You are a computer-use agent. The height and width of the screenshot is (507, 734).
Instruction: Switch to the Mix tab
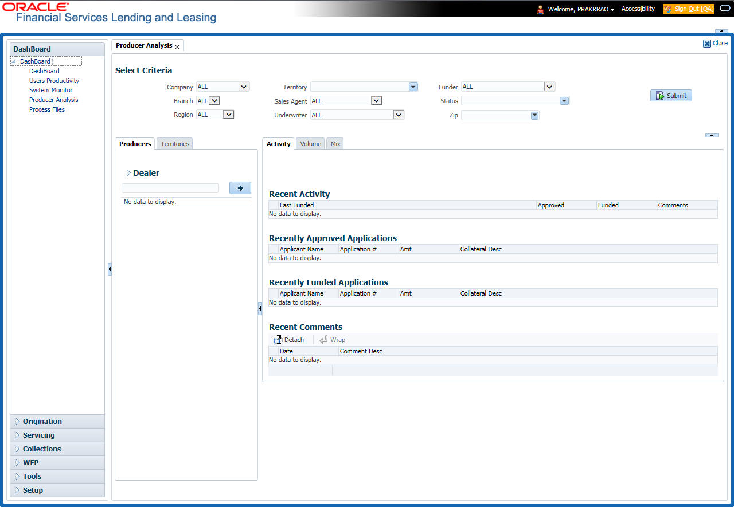coord(335,144)
